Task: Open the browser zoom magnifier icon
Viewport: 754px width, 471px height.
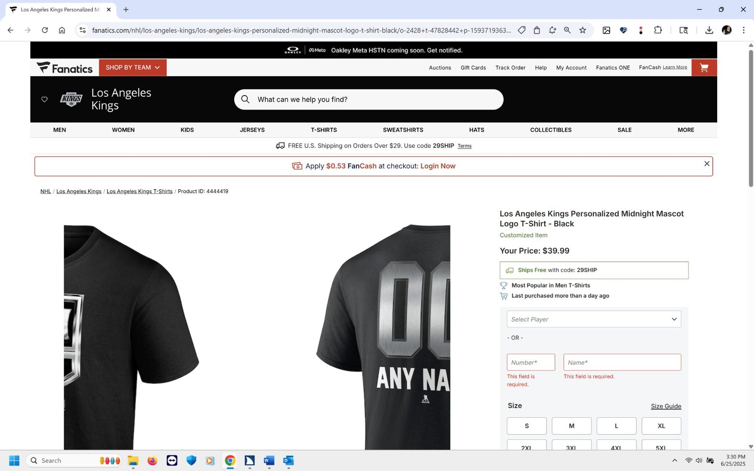Action: click(567, 30)
